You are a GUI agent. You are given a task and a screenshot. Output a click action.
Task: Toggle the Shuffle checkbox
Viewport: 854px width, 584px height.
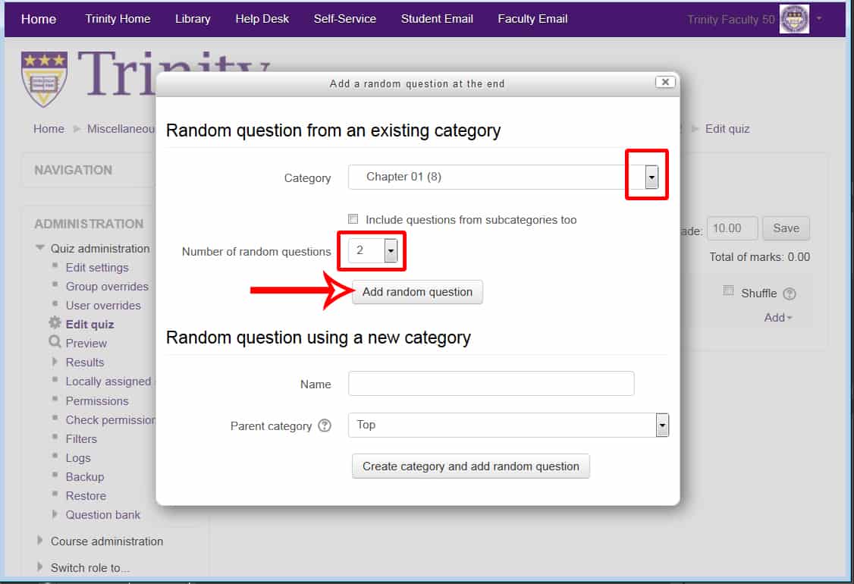(729, 290)
